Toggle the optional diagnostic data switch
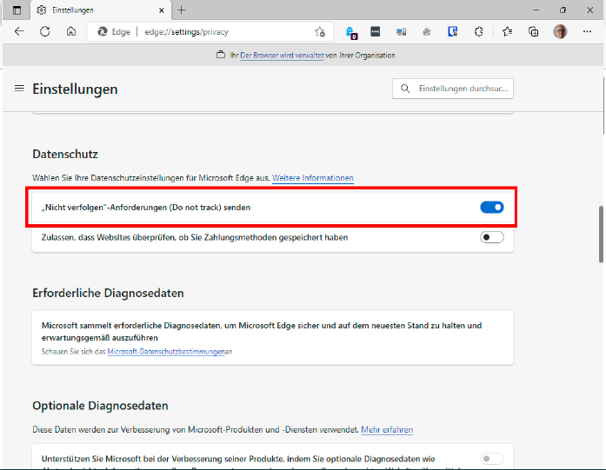Image resolution: width=606 pixels, height=470 pixels. point(492,459)
